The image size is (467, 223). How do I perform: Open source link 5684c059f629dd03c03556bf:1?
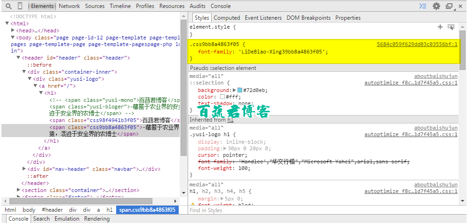click(x=417, y=45)
